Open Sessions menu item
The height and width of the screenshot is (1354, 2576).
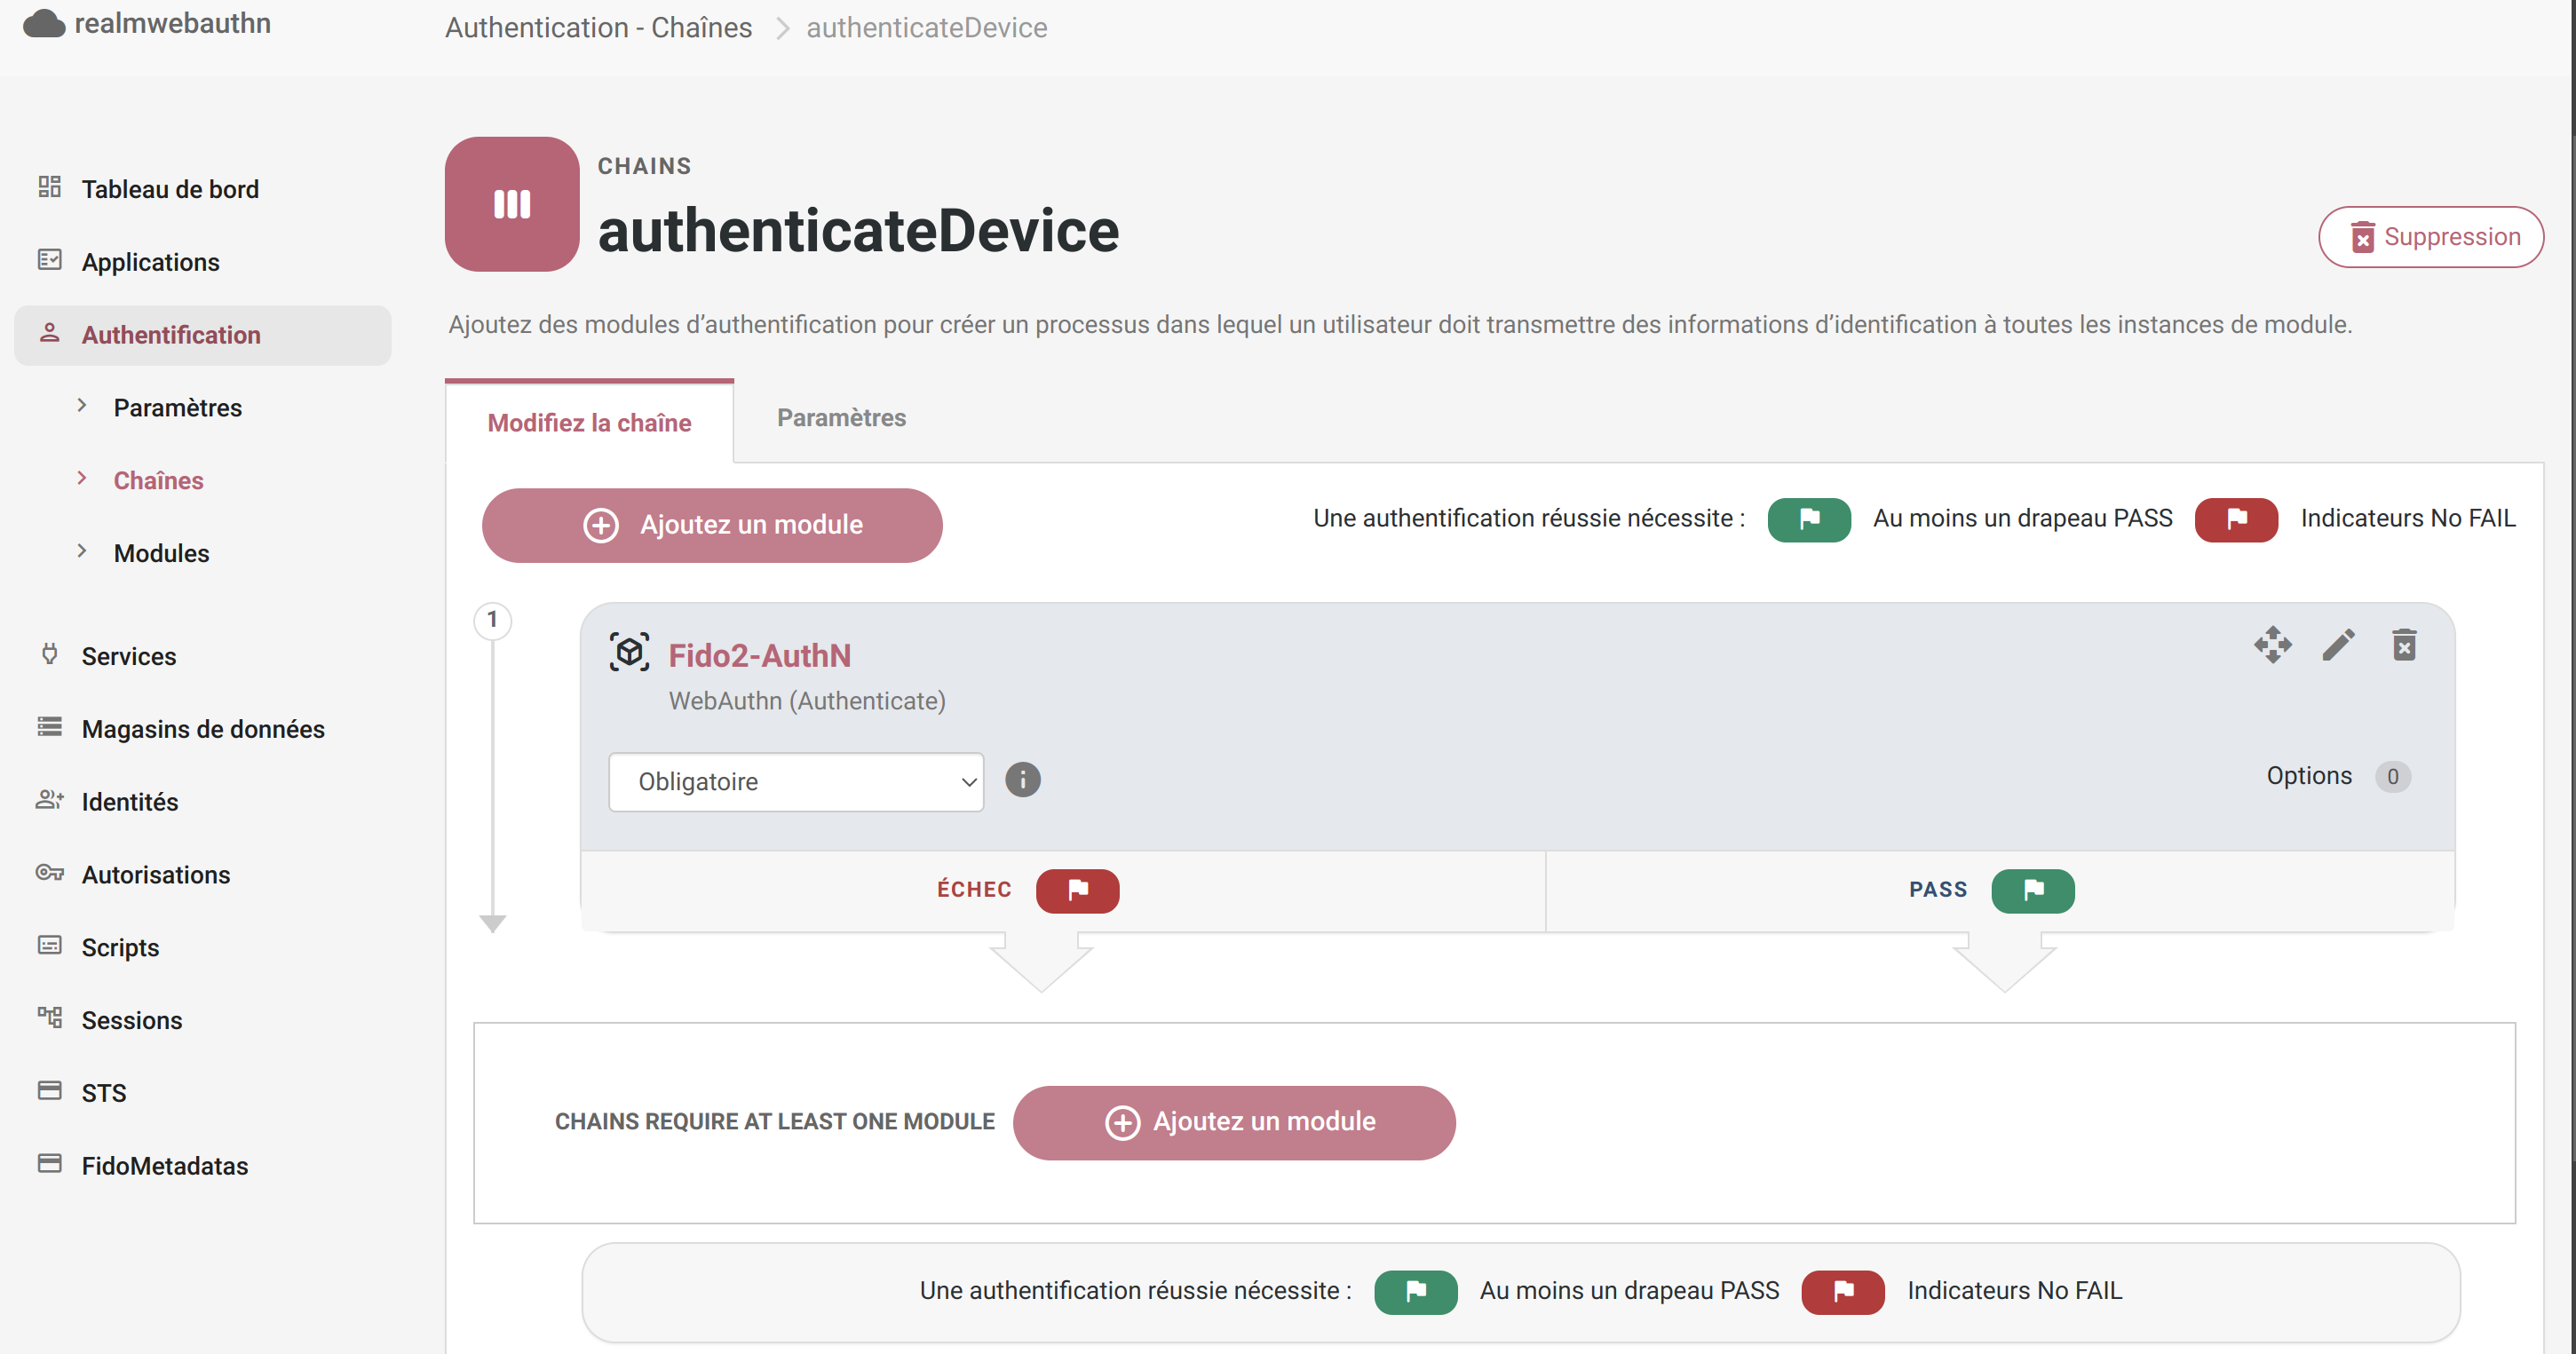coord(132,1020)
